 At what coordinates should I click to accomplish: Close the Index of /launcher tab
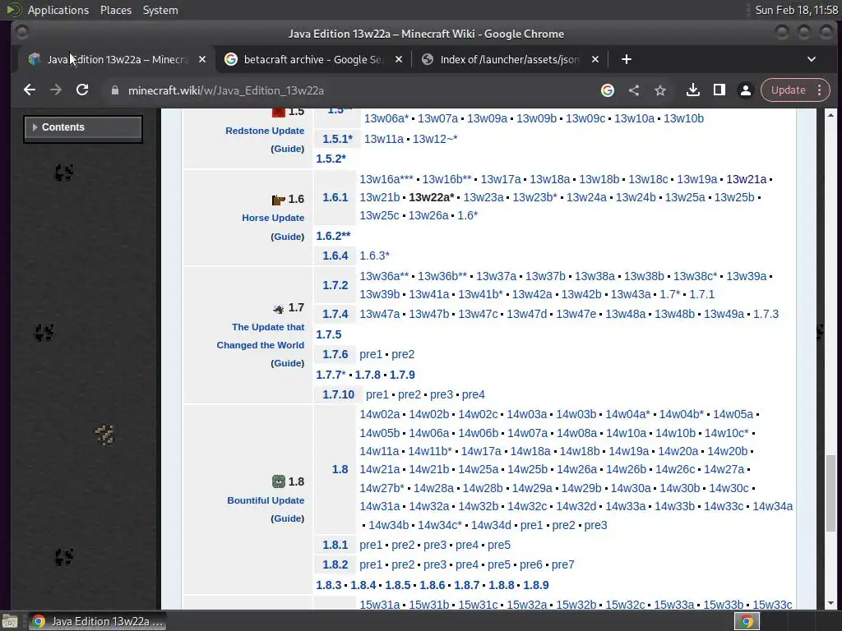(x=595, y=59)
